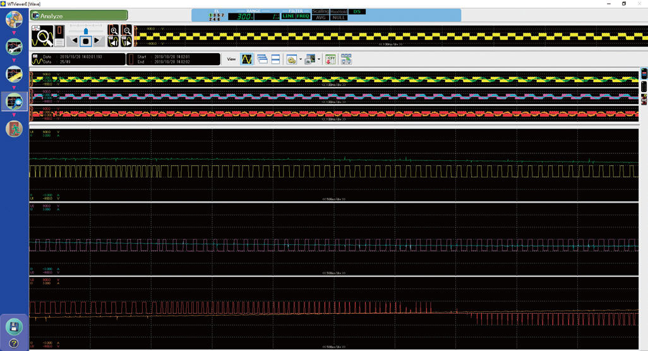The width and height of the screenshot is (648, 351).
Task: Move waveform window right
Action: click(126, 41)
